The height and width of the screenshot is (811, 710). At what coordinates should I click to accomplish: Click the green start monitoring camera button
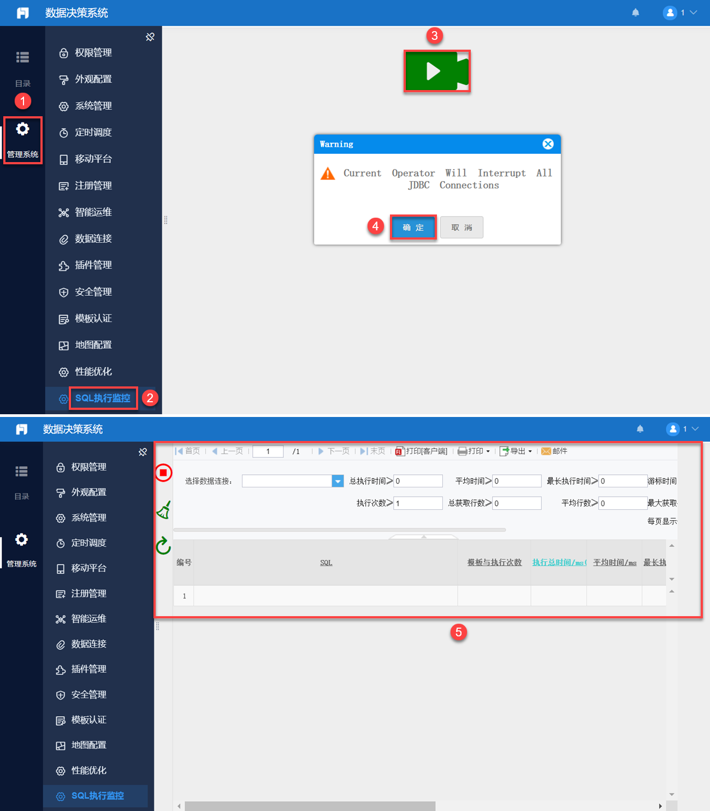click(437, 71)
